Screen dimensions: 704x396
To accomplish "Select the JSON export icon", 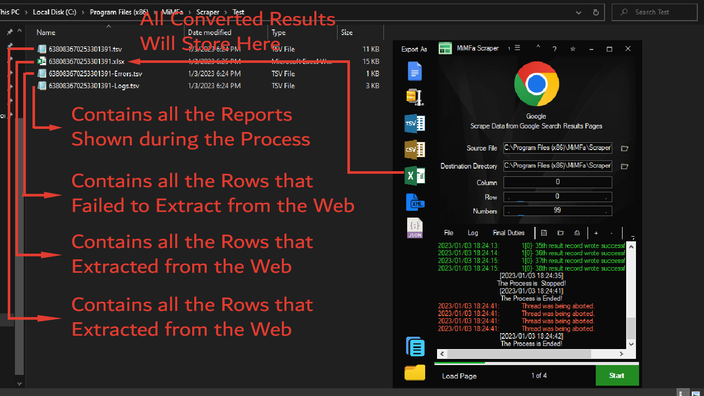I will 415,228.
